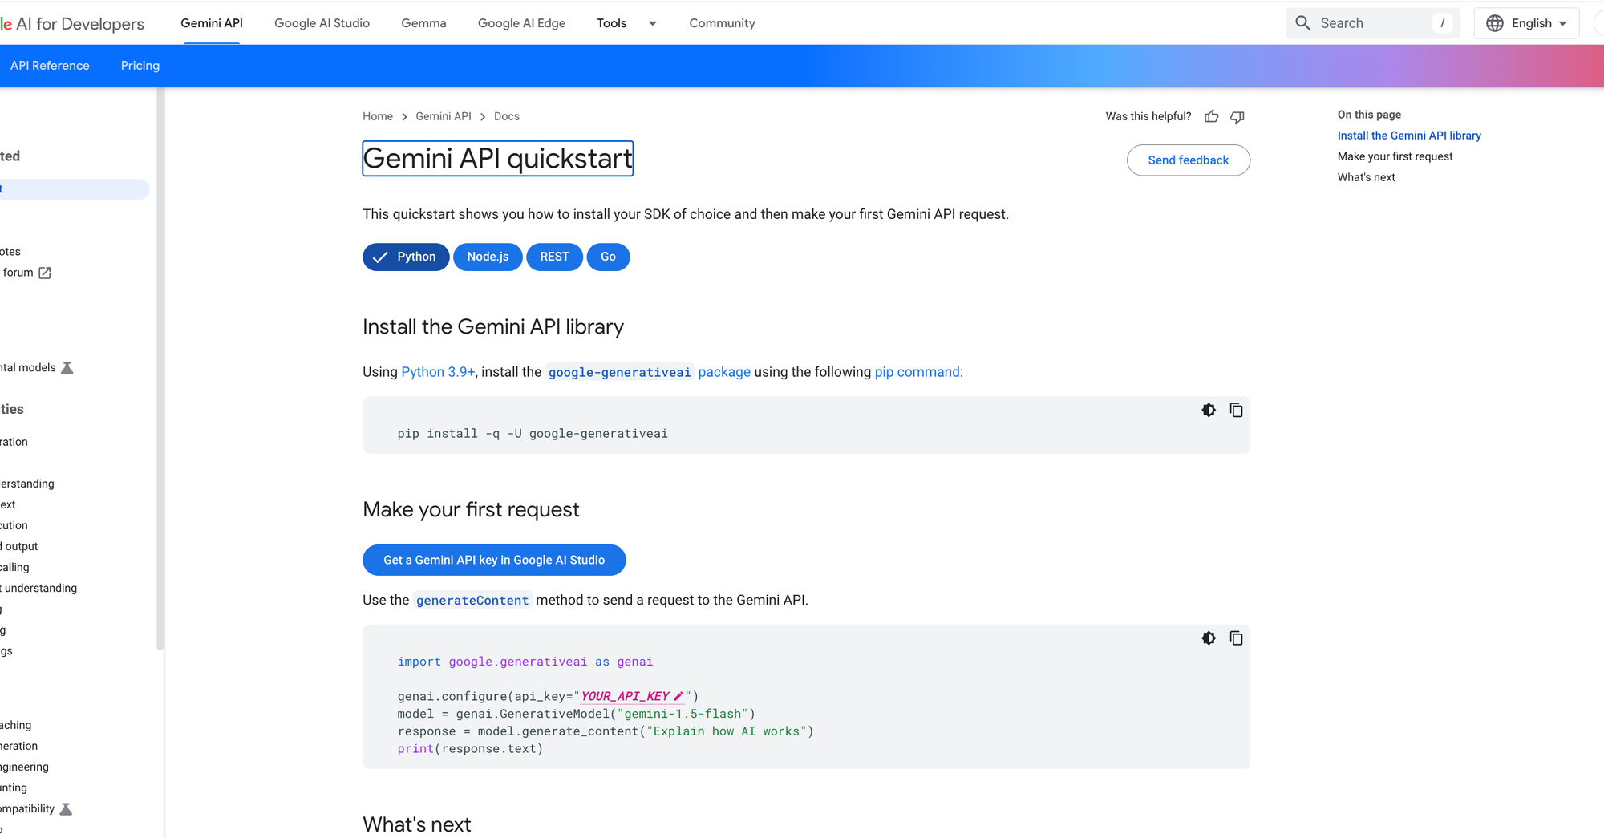The height and width of the screenshot is (838, 1604).
Task: Toggle dark theme on Python import code block
Action: click(x=1209, y=638)
